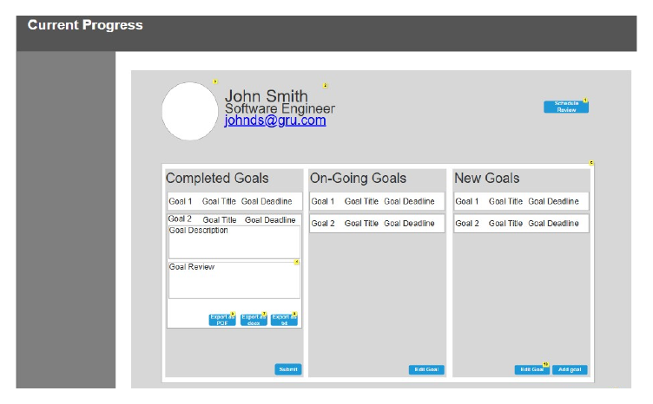
Task: Click Goal Deadline in New Goals Goal 2
Action: tap(553, 223)
